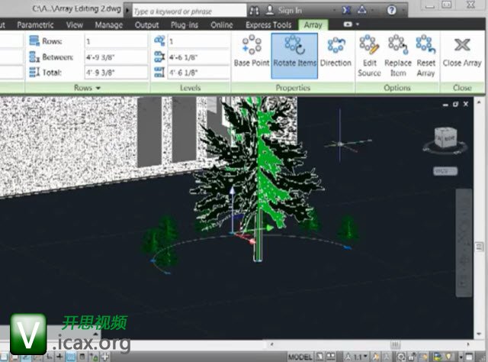
Task: Click the horizontal scrollbar thumb
Action: 395,344
